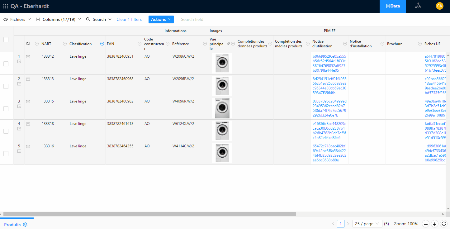Viewport: 450px width, 229px height.
Task: Open the 25 / page size selector
Action: pos(367,224)
